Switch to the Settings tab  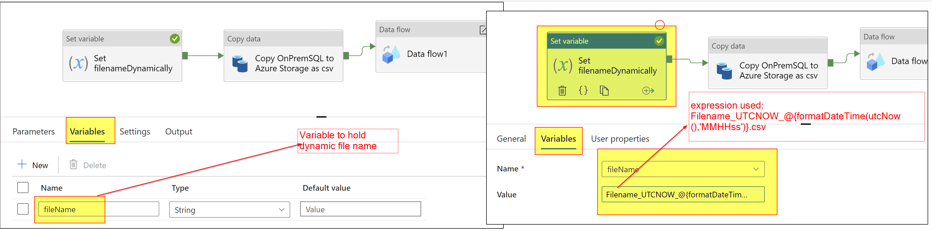pos(135,131)
